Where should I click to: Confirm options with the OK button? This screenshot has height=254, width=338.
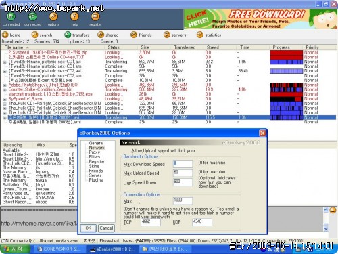89,228
